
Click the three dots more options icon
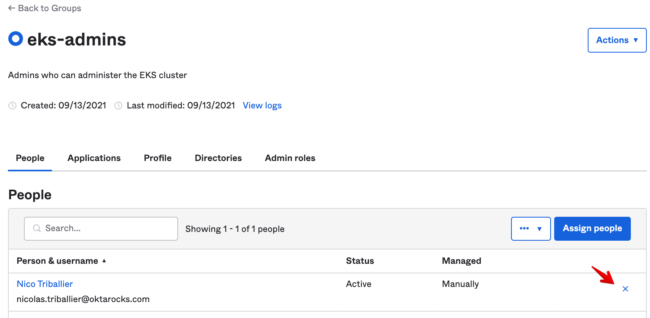524,228
